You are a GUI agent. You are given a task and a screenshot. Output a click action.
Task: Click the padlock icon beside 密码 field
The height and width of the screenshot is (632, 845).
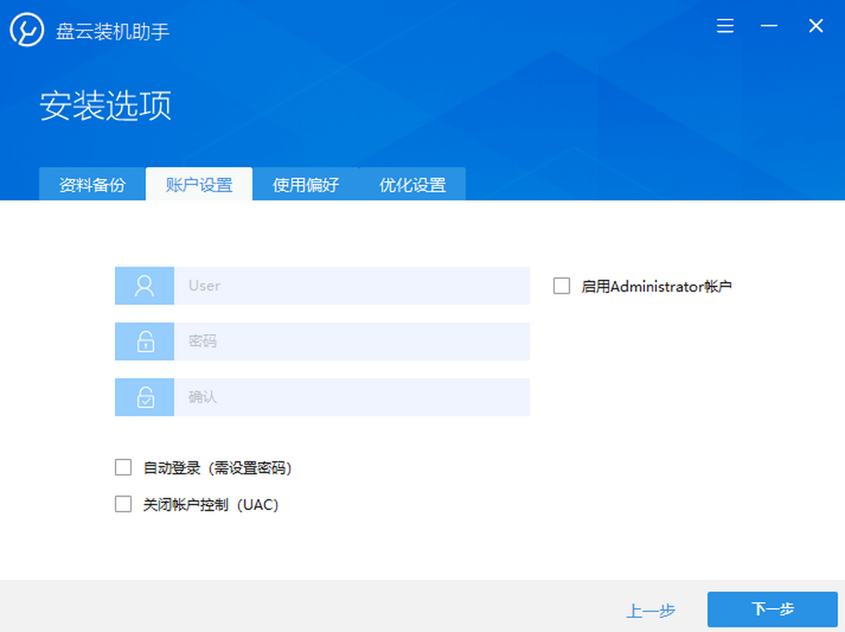point(144,342)
